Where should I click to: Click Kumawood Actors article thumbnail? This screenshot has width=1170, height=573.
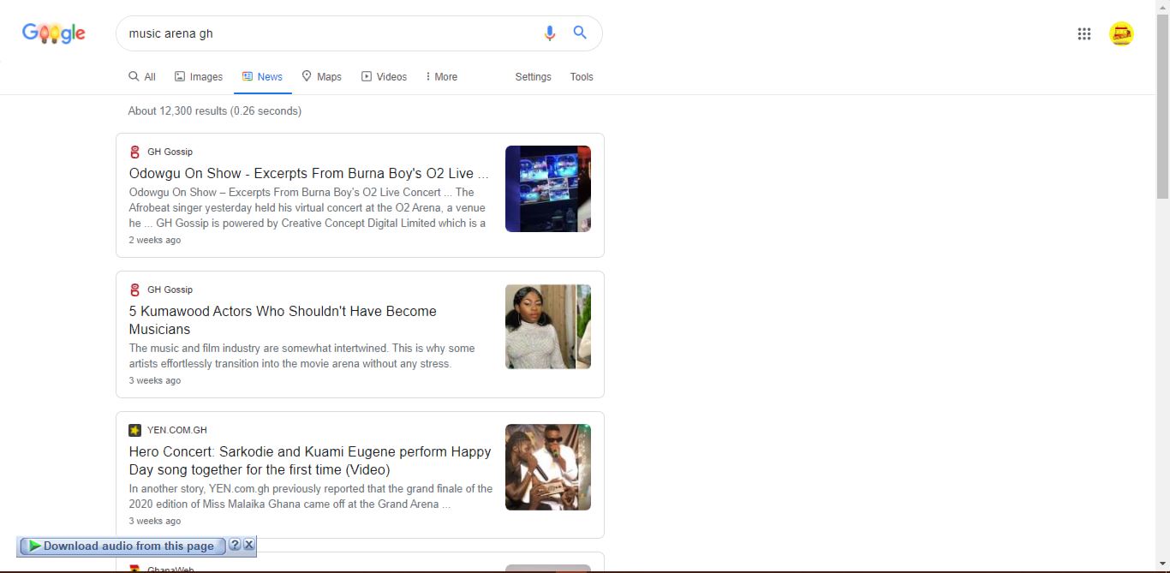pos(548,326)
